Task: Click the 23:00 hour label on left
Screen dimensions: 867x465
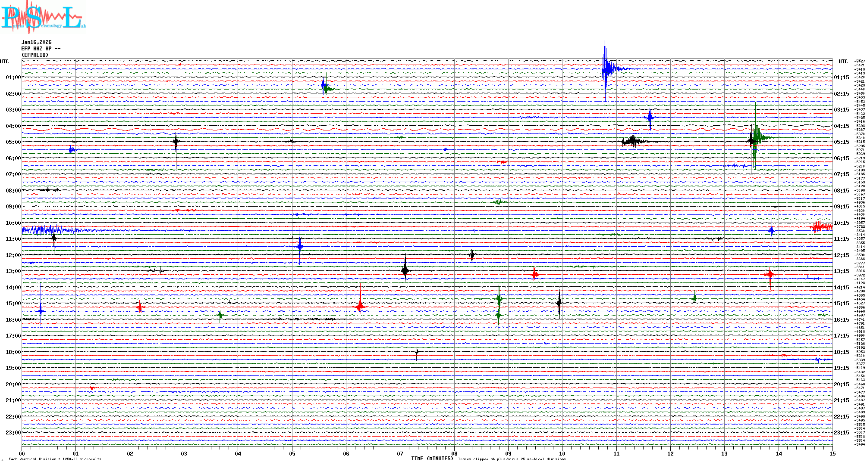Action: point(13,433)
